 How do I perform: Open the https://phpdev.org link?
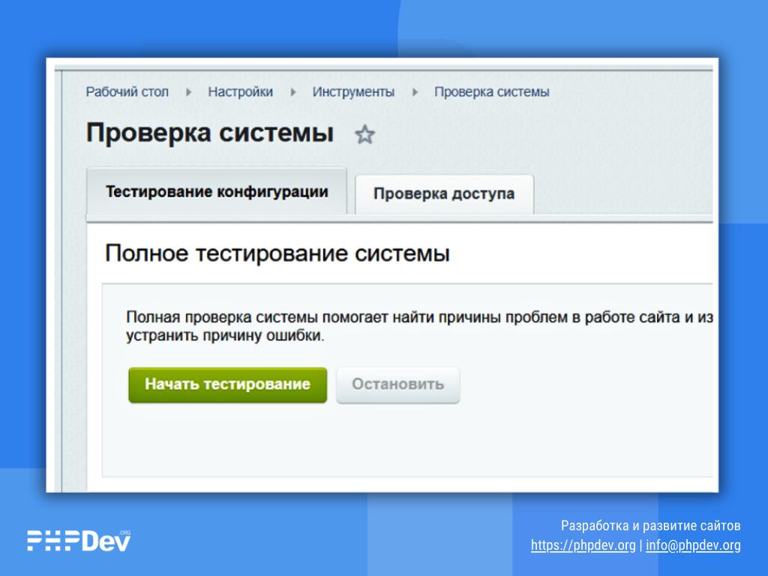[583, 545]
